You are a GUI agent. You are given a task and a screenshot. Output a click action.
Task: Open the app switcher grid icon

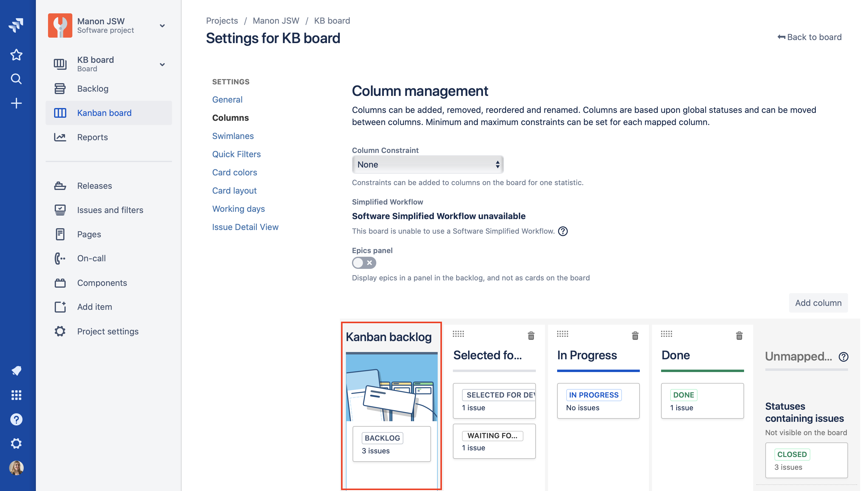coord(16,395)
